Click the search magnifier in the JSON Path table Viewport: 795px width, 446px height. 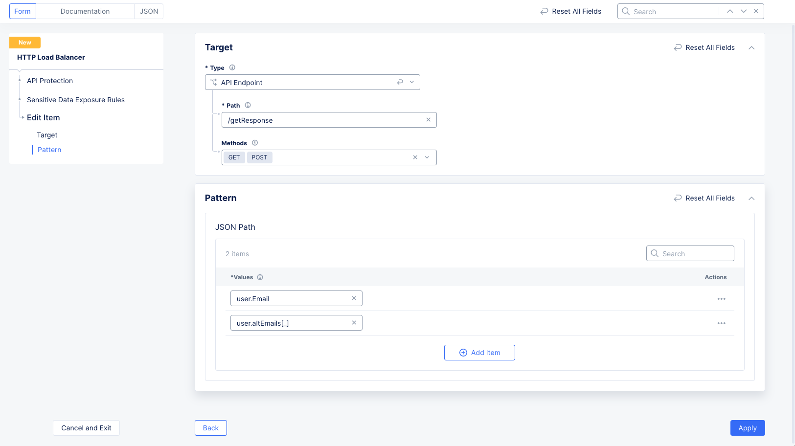click(655, 253)
